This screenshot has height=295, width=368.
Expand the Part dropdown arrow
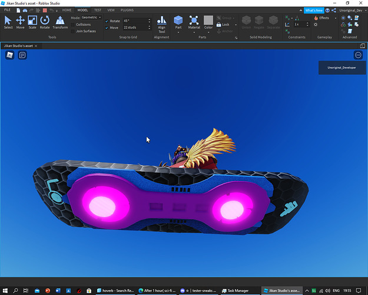coord(178,32)
